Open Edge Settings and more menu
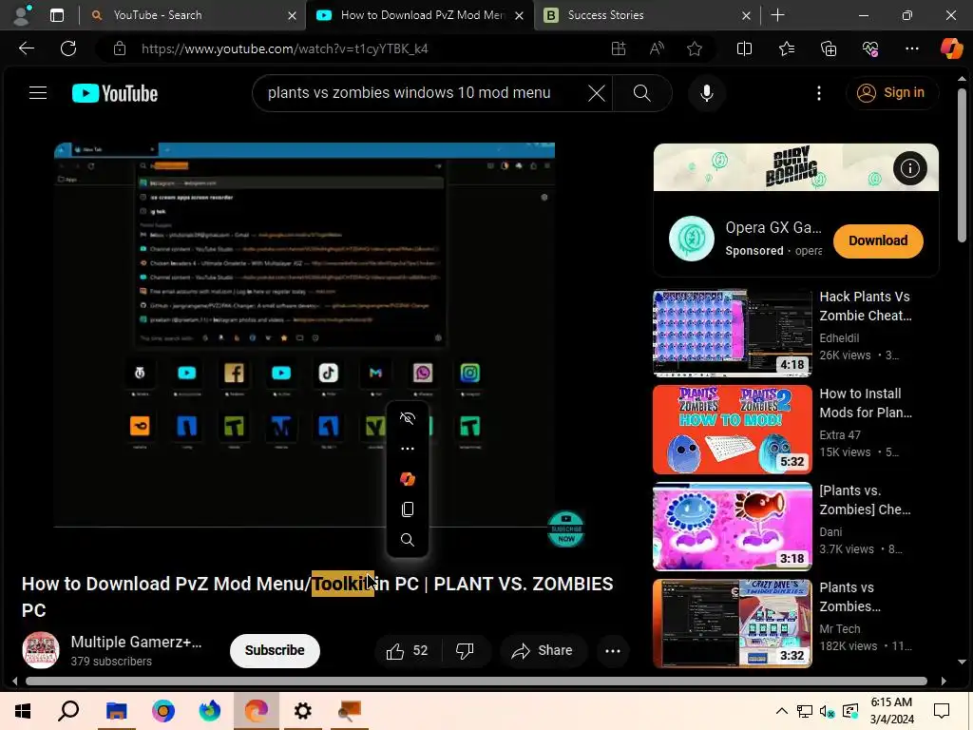 coord(911,48)
